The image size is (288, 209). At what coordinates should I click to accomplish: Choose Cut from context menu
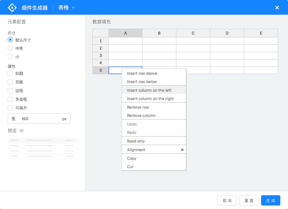154,166
